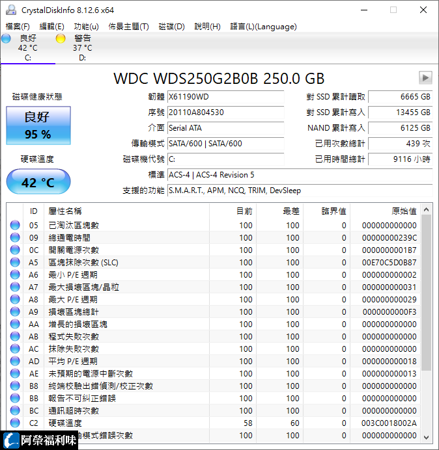Screen dimensions: 439x450
Task: Minimize the CrystalDiskInfo window
Action: (364, 10)
